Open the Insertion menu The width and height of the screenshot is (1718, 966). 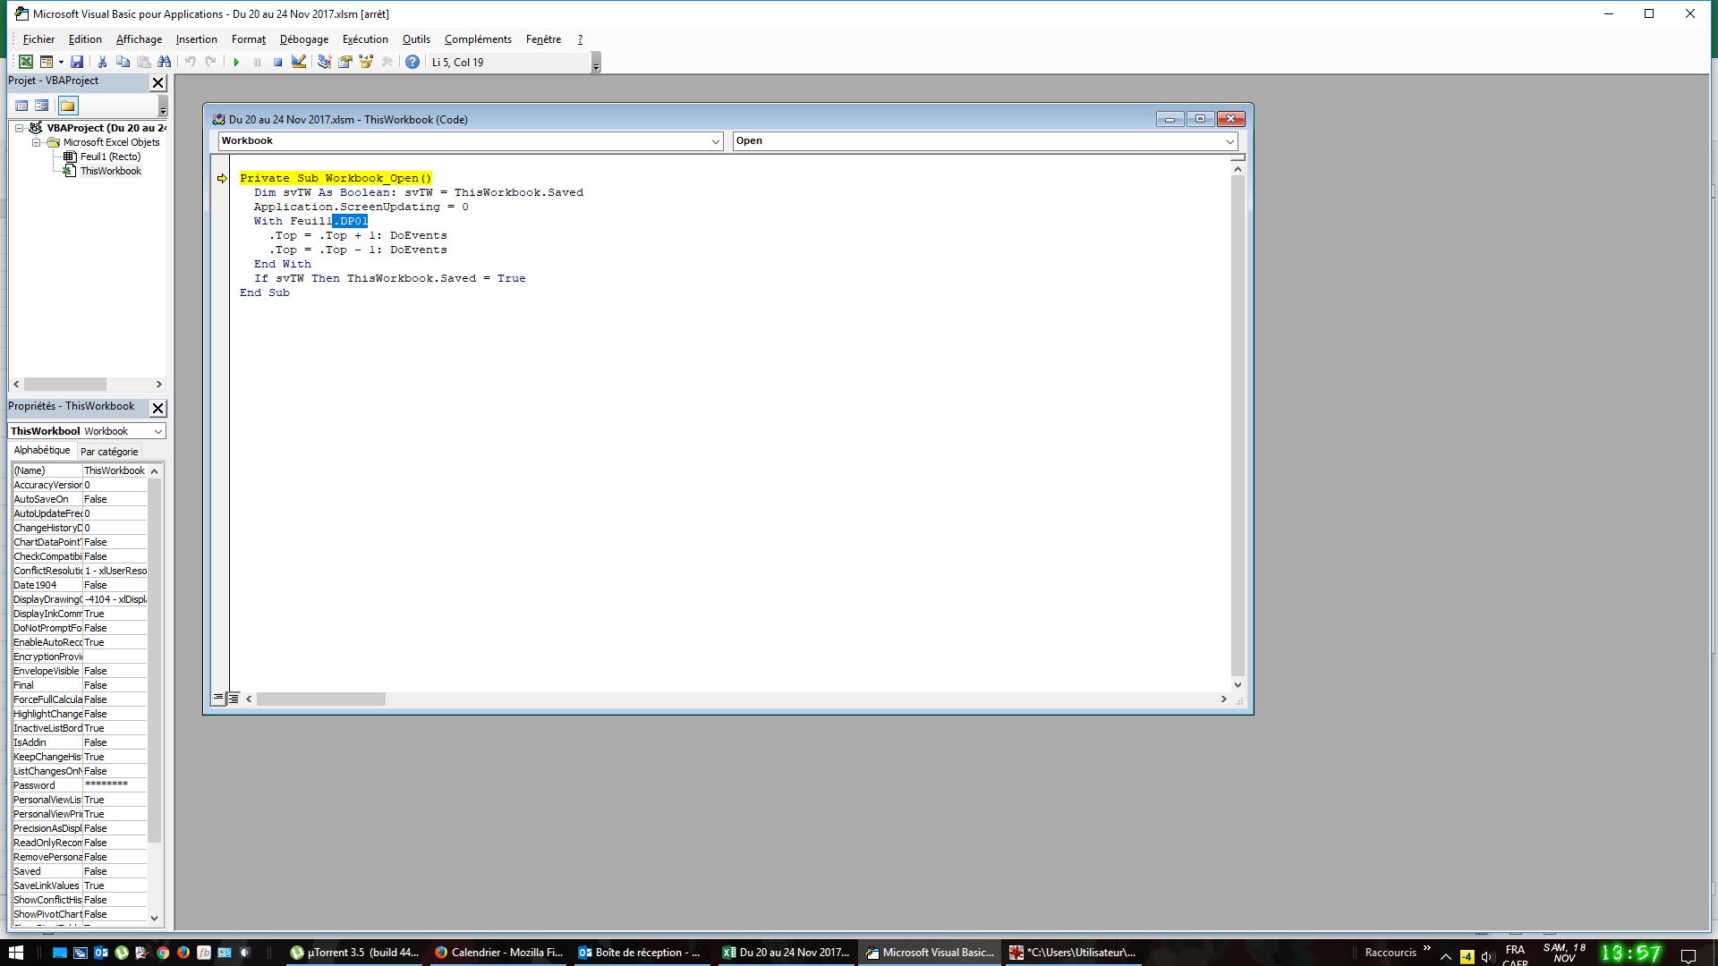click(x=196, y=39)
